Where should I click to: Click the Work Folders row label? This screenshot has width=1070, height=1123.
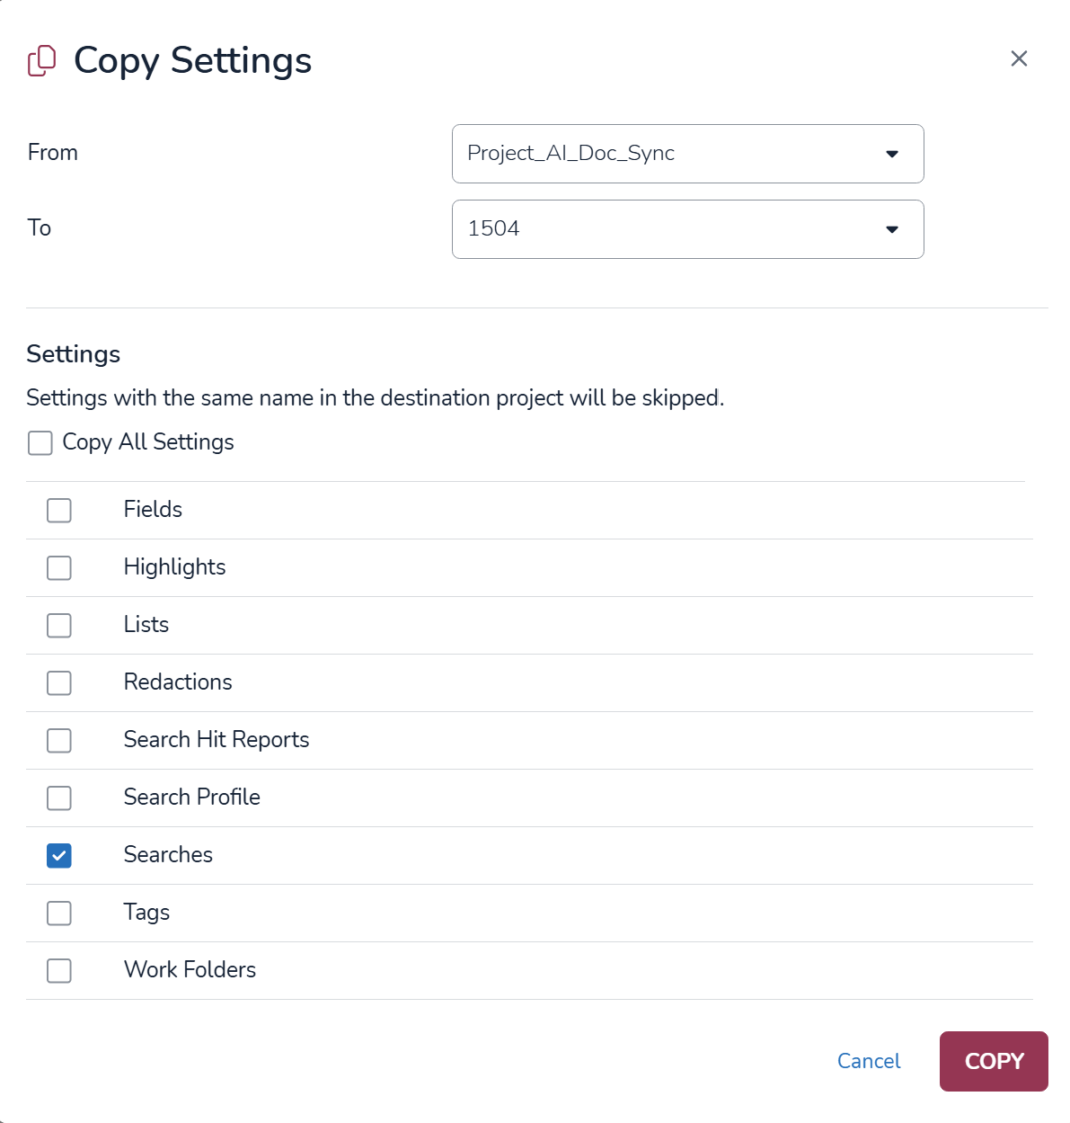point(190,969)
